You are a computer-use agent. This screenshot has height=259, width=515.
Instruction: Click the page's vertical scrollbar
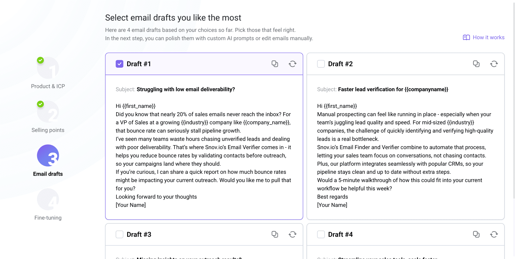(514, 92)
